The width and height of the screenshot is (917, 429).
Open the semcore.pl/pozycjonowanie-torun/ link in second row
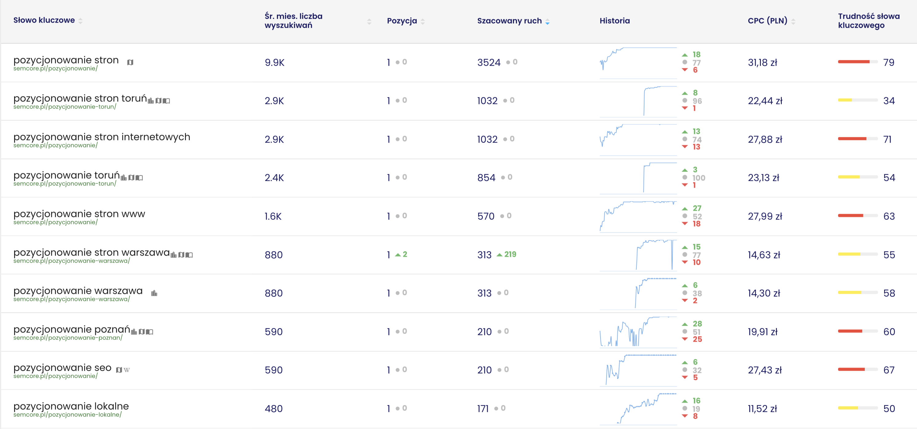click(65, 106)
